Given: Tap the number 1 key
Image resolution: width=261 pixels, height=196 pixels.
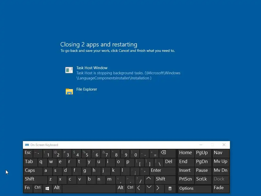Looking at the screenshot, I should pyautogui.click(x=47, y=153).
